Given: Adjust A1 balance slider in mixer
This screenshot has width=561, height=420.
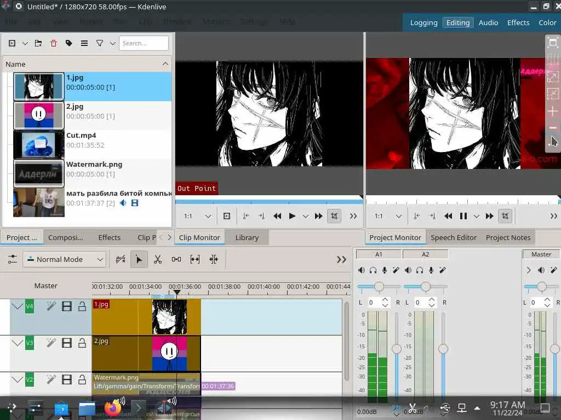Looking at the screenshot, I should pyautogui.click(x=379, y=287).
